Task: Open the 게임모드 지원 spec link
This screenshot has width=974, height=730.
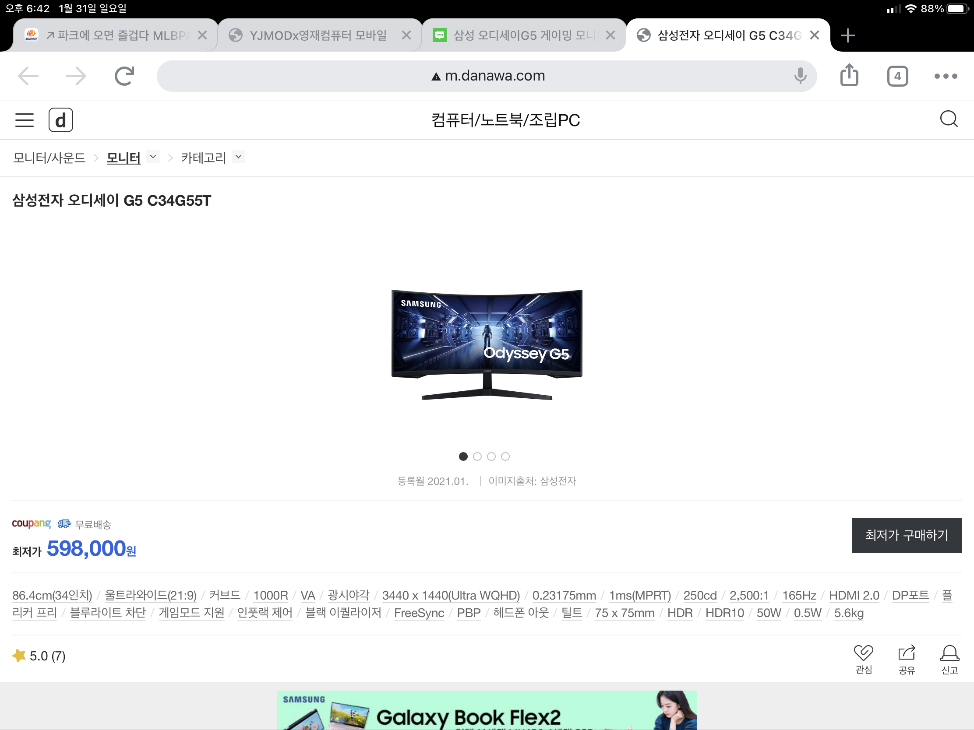Action: tap(191, 613)
